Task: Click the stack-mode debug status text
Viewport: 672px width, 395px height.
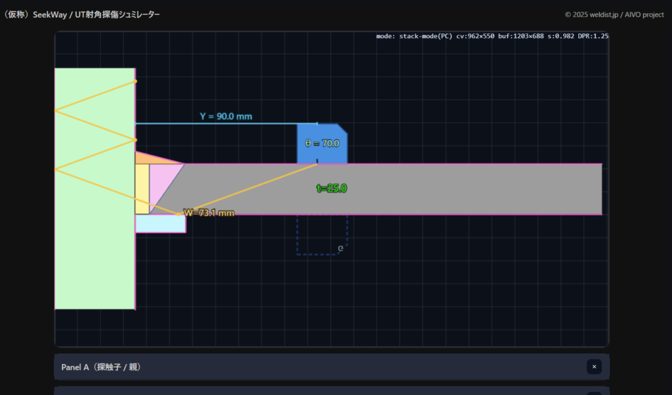Action: coord(492,36)
